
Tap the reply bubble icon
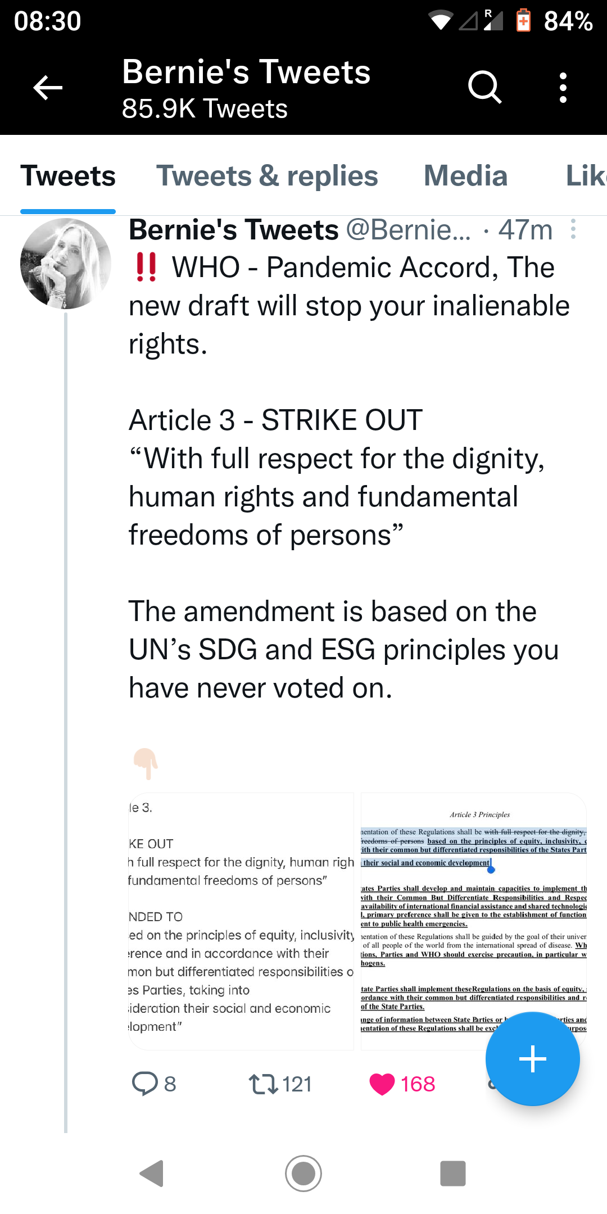coord(144,1084)
